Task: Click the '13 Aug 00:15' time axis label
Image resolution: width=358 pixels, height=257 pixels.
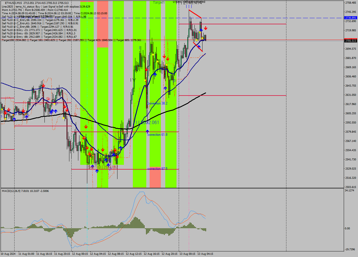Action: (x=187, y=254)
